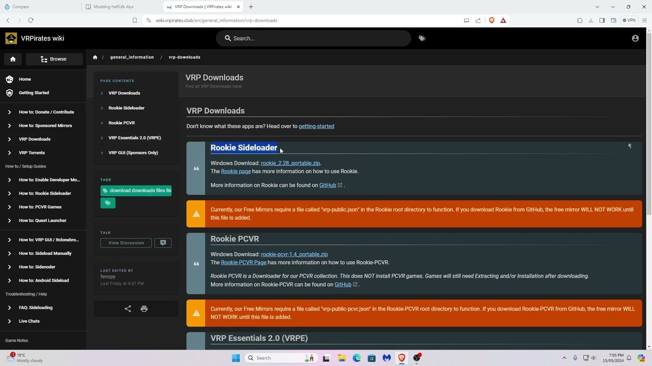Image resolution: width=652 pixels, height=366 pixels.
Task: Click the print page icon
Action: 144,309
